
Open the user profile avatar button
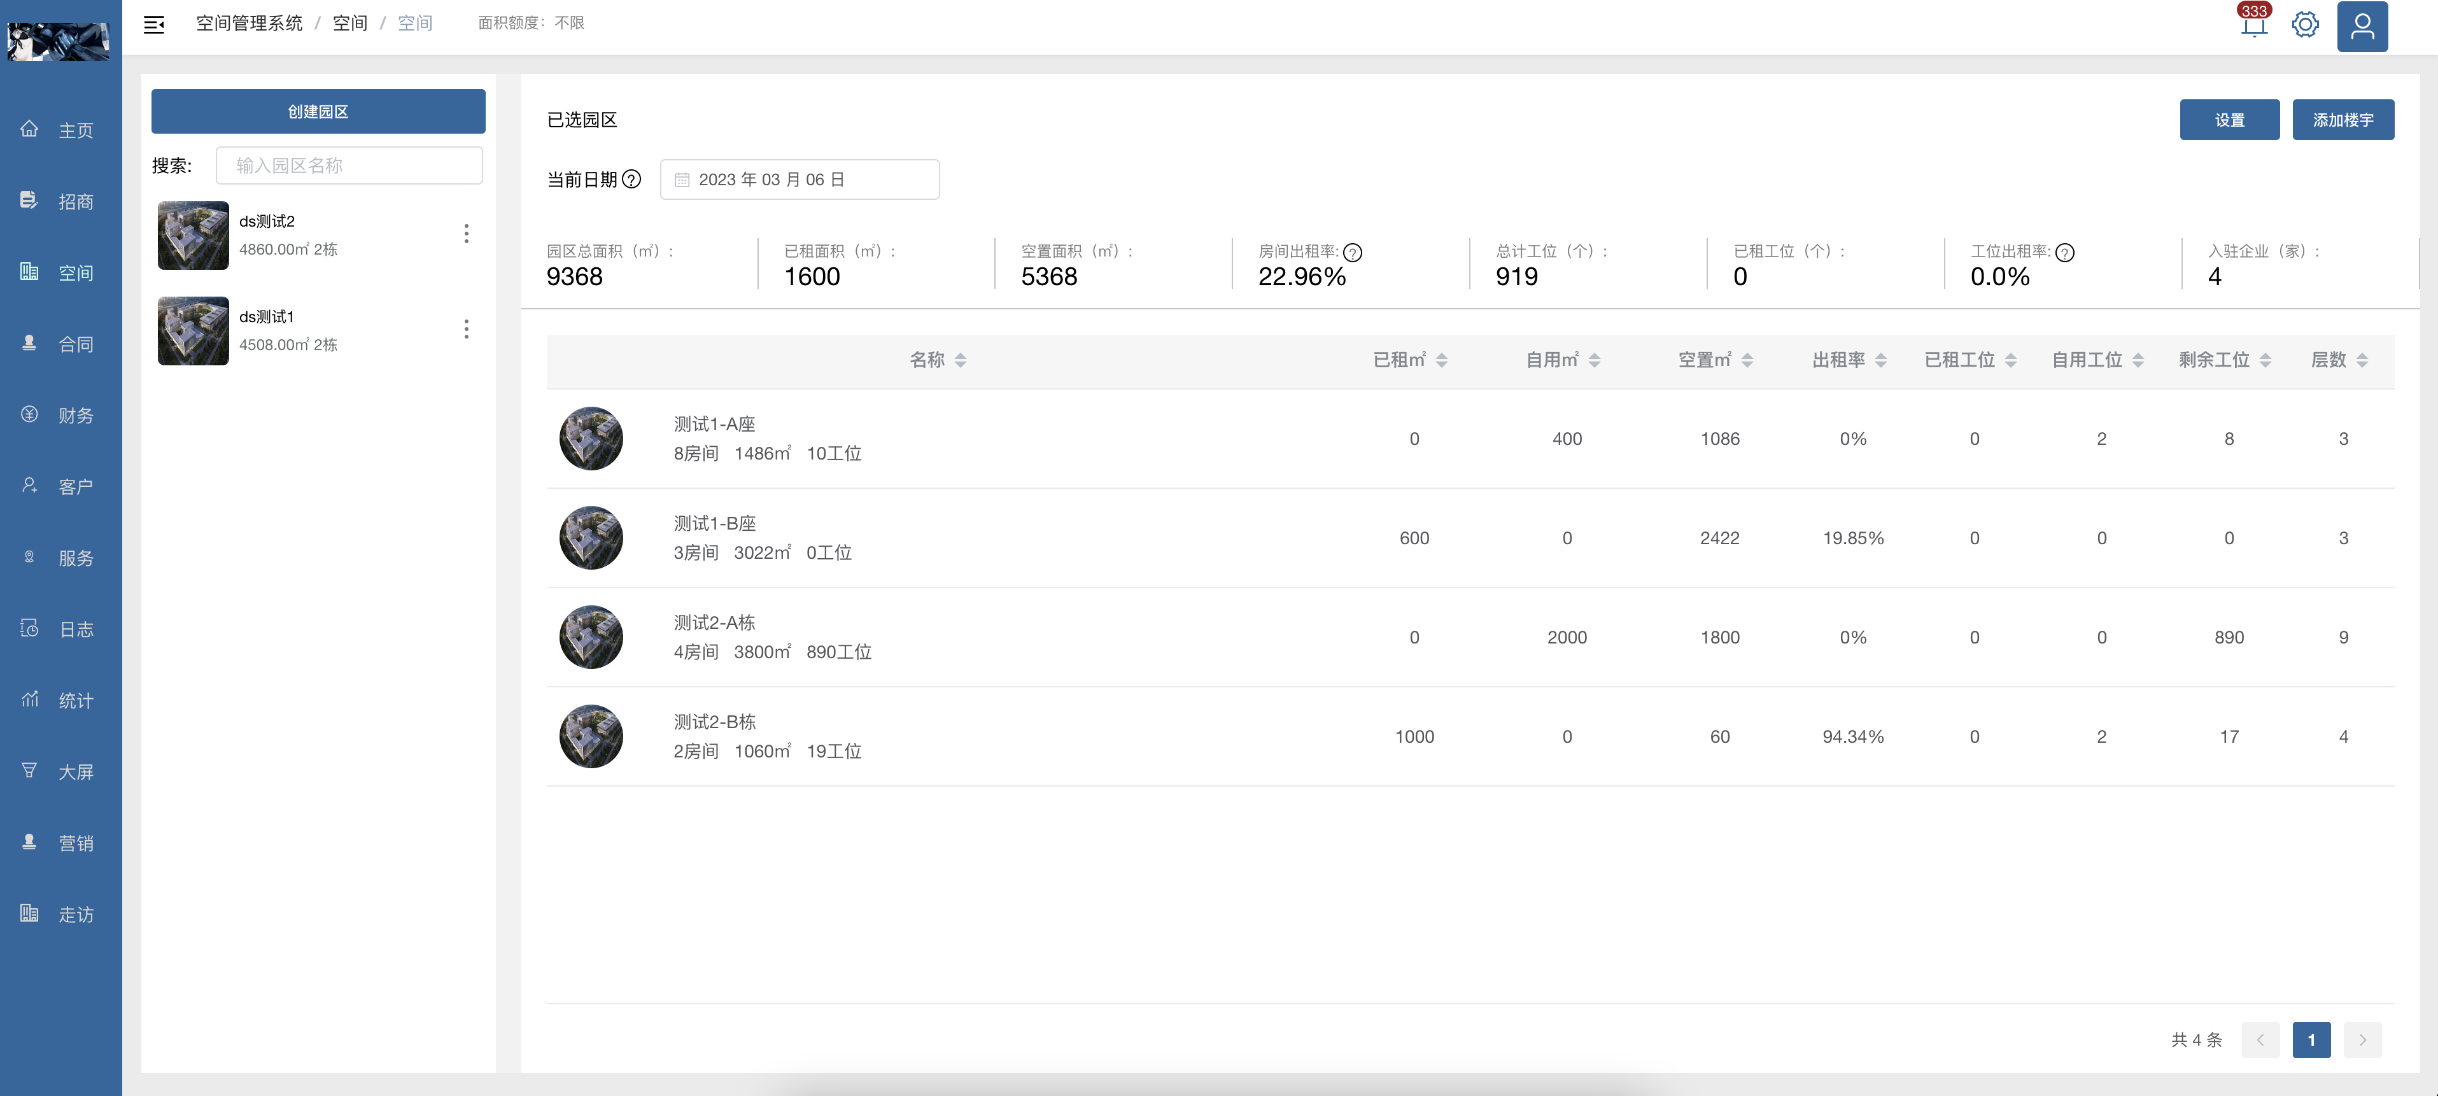[x=2362, y=25]
